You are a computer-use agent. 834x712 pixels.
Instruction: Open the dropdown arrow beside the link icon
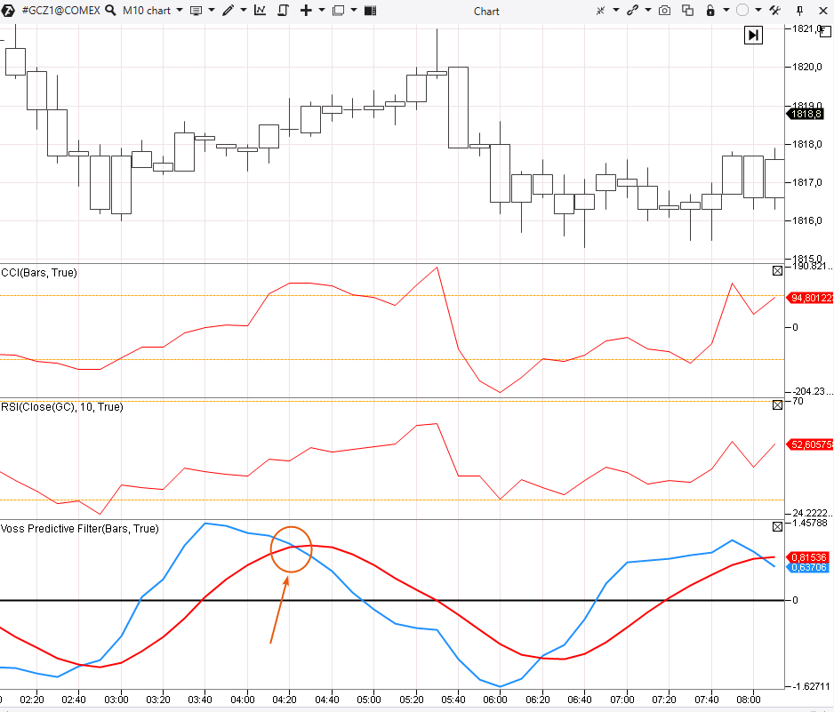646,11
